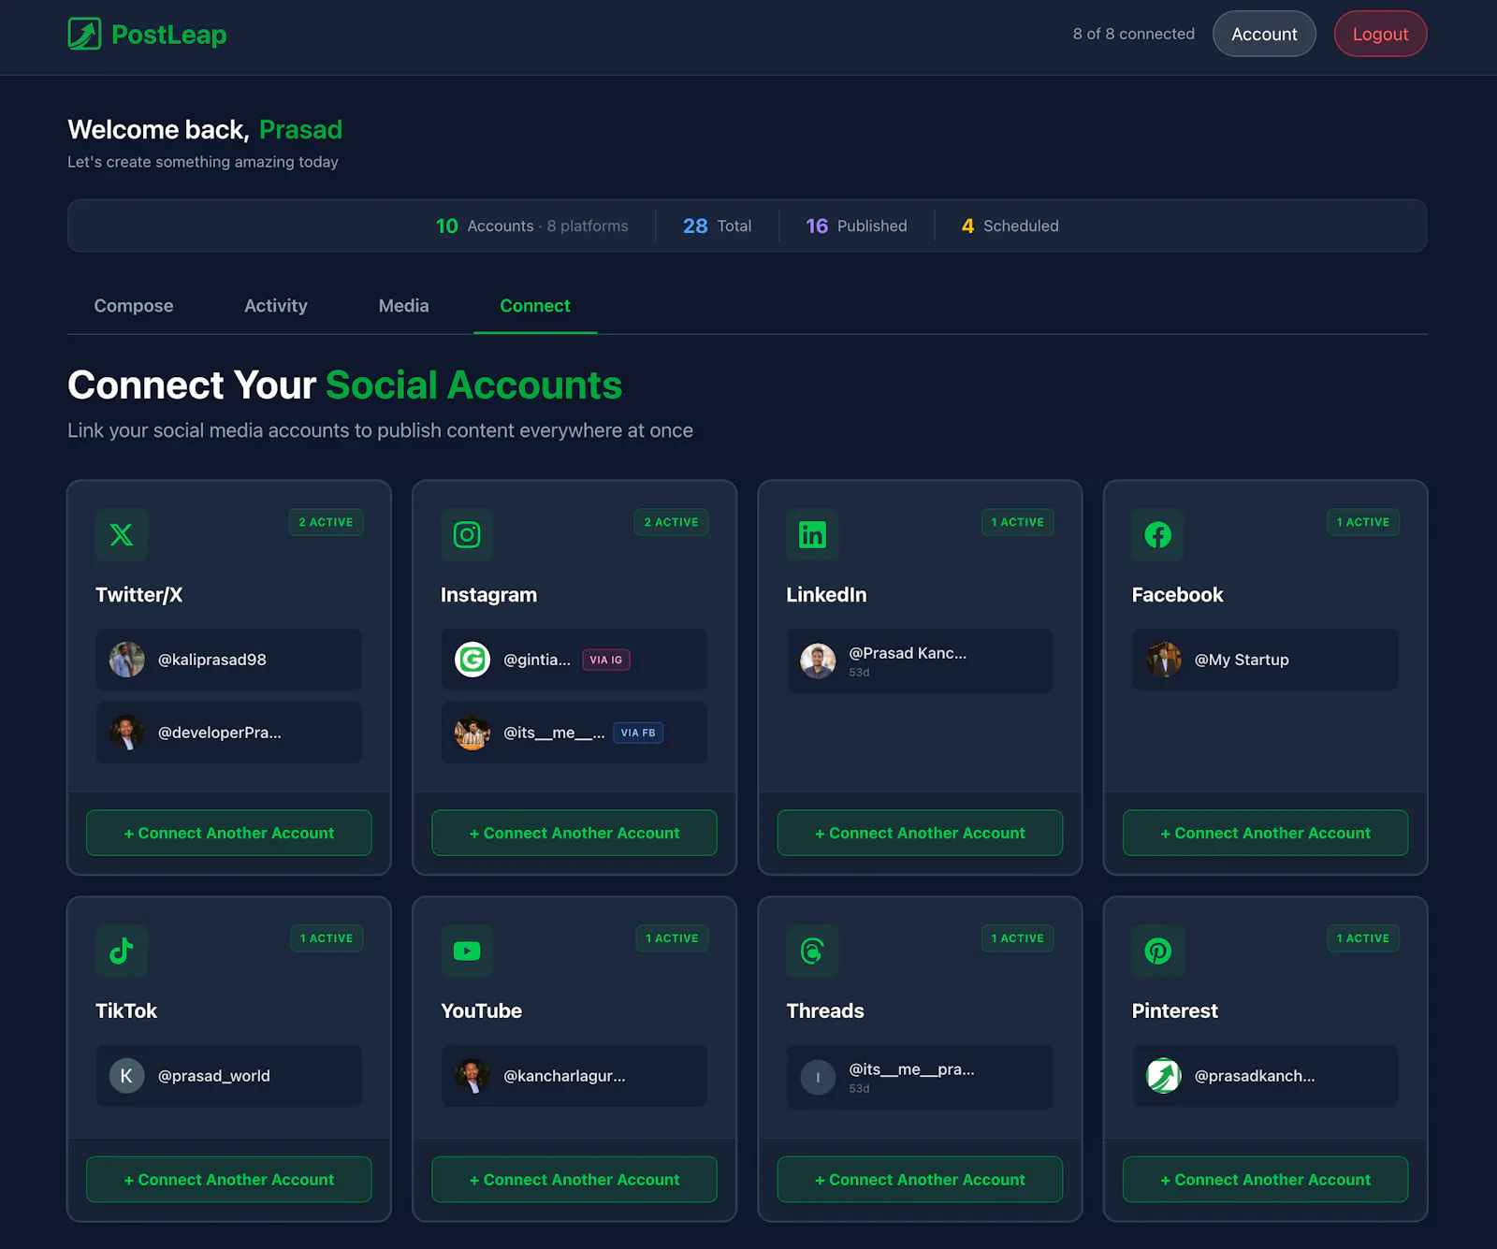Connect another Pinterest account
The height and width of the screenshot is (1249, 1497).
[1266, 1180]
